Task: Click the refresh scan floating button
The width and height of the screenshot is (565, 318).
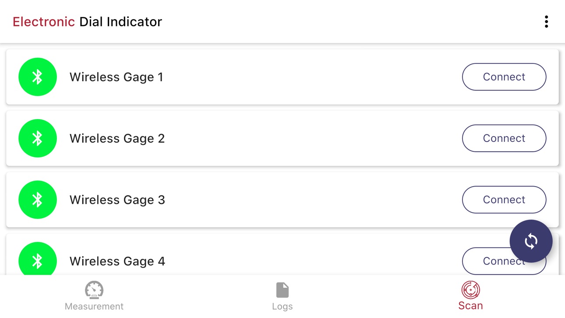Action: click(x=531, y=241)
